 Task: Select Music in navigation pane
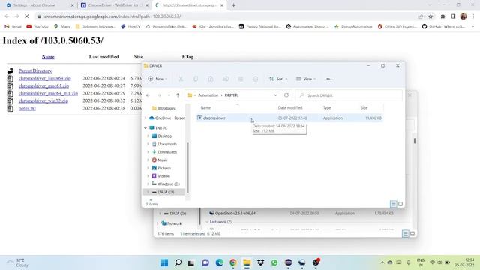pyautogui.click(x=160, y=160)
